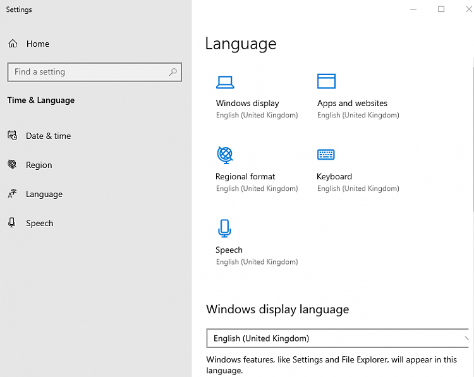Click the Speech microphone icon in sidebar

[12, 223]
